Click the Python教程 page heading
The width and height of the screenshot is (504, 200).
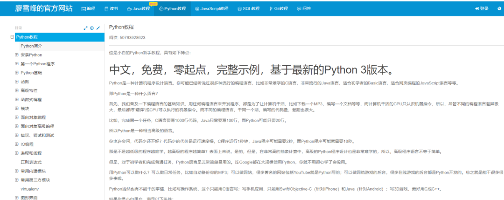coord(121,27)
